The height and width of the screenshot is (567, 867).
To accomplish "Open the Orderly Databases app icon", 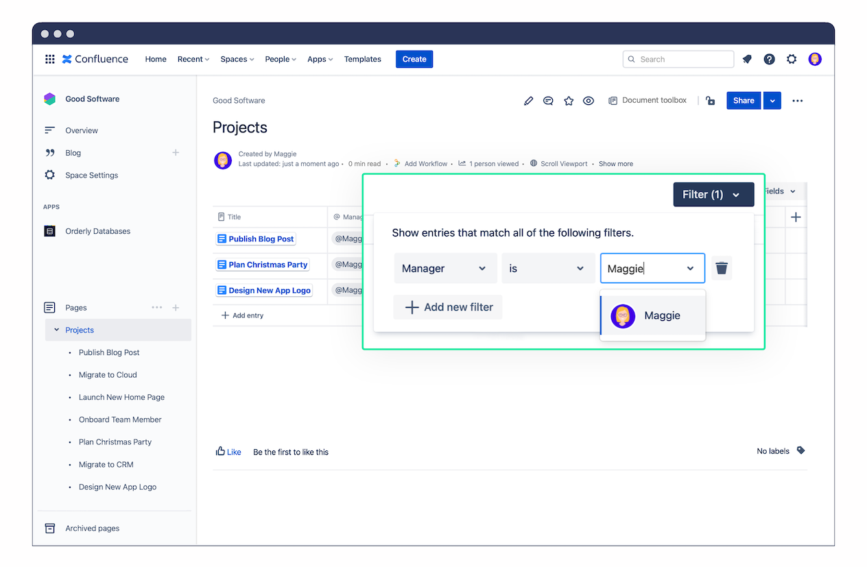I will tap(49, 231).
